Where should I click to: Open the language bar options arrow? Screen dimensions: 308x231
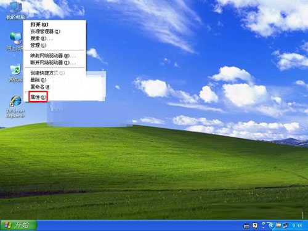click(x=264, y=225)
